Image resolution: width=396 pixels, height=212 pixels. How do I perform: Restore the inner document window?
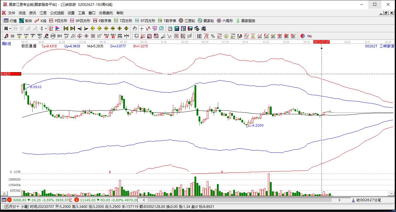pos(386,13)
